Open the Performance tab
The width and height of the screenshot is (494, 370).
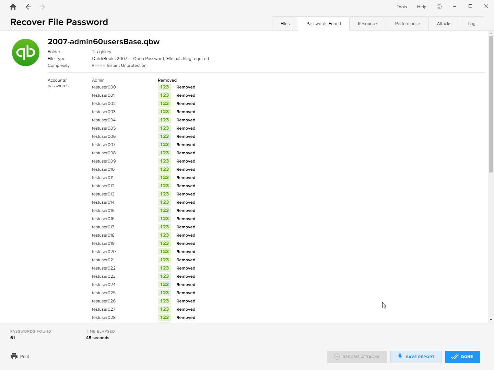407,24
